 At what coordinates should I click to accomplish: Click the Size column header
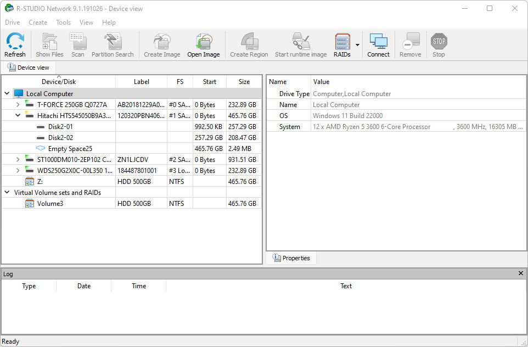click(244, 81)
